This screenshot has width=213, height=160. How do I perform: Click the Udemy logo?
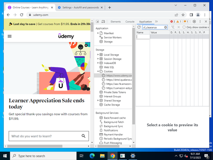pos(66,36)
